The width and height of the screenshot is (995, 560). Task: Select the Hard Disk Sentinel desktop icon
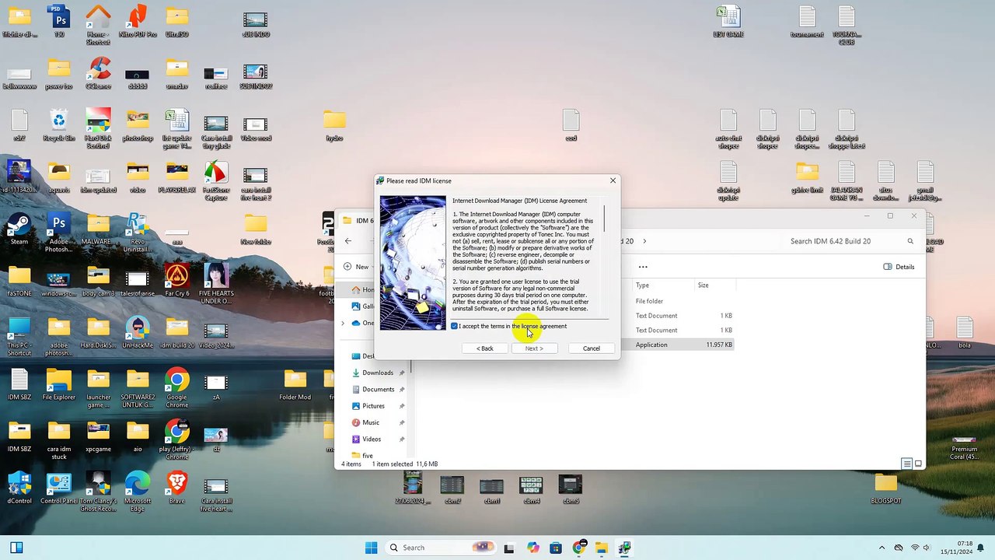(x=99, y=128)
